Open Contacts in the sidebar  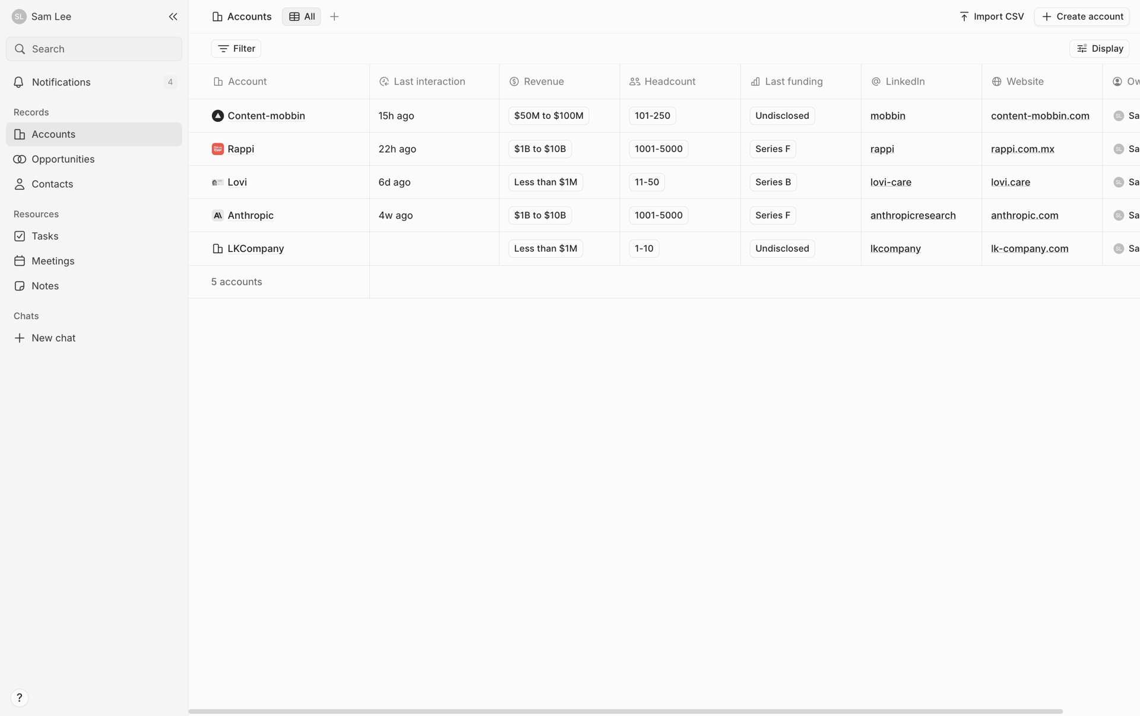[94, 184]
